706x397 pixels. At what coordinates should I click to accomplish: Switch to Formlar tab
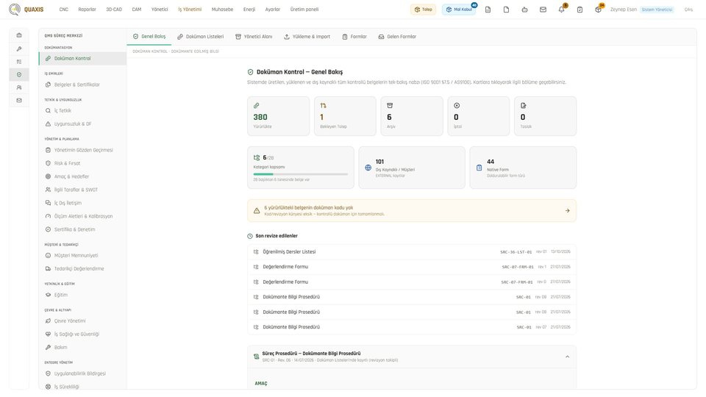(x=354, y=37)
